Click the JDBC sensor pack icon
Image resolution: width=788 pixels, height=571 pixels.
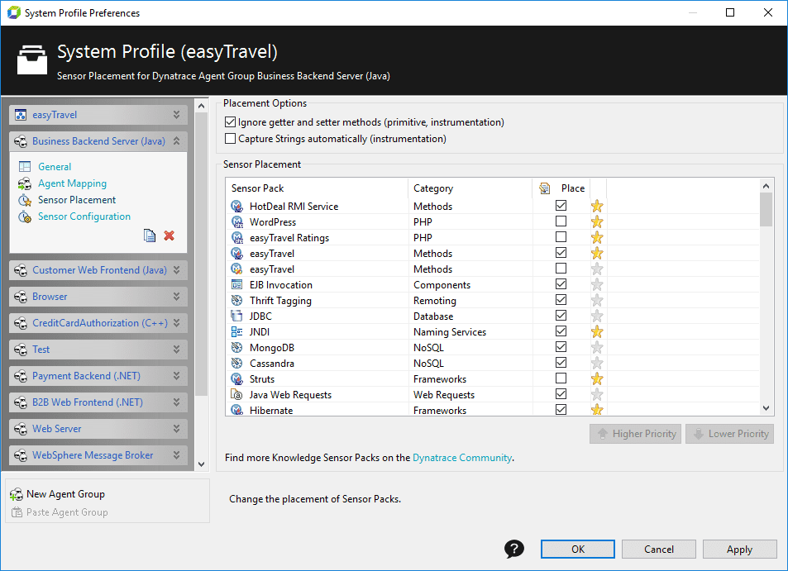[x=236, y=316]
